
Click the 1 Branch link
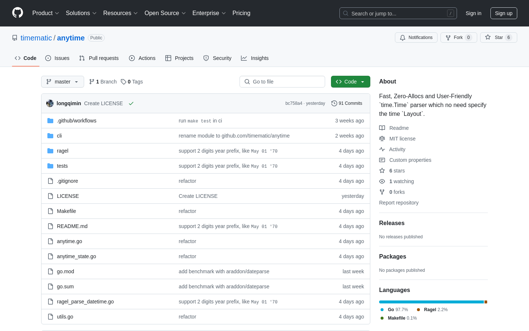pos(103,82)
